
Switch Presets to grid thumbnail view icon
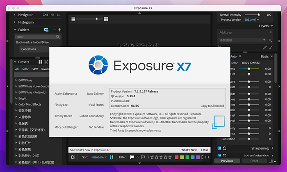pos(40,62)
